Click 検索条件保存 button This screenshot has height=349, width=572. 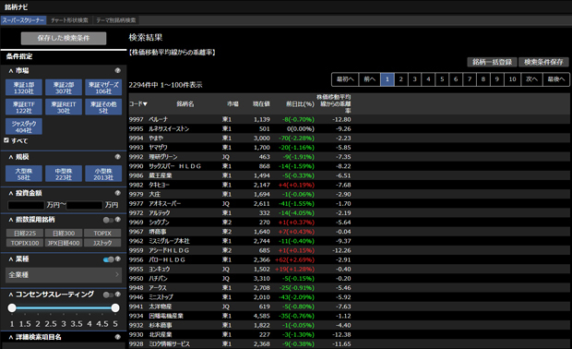pyautogui.click(x=543, y=62)
